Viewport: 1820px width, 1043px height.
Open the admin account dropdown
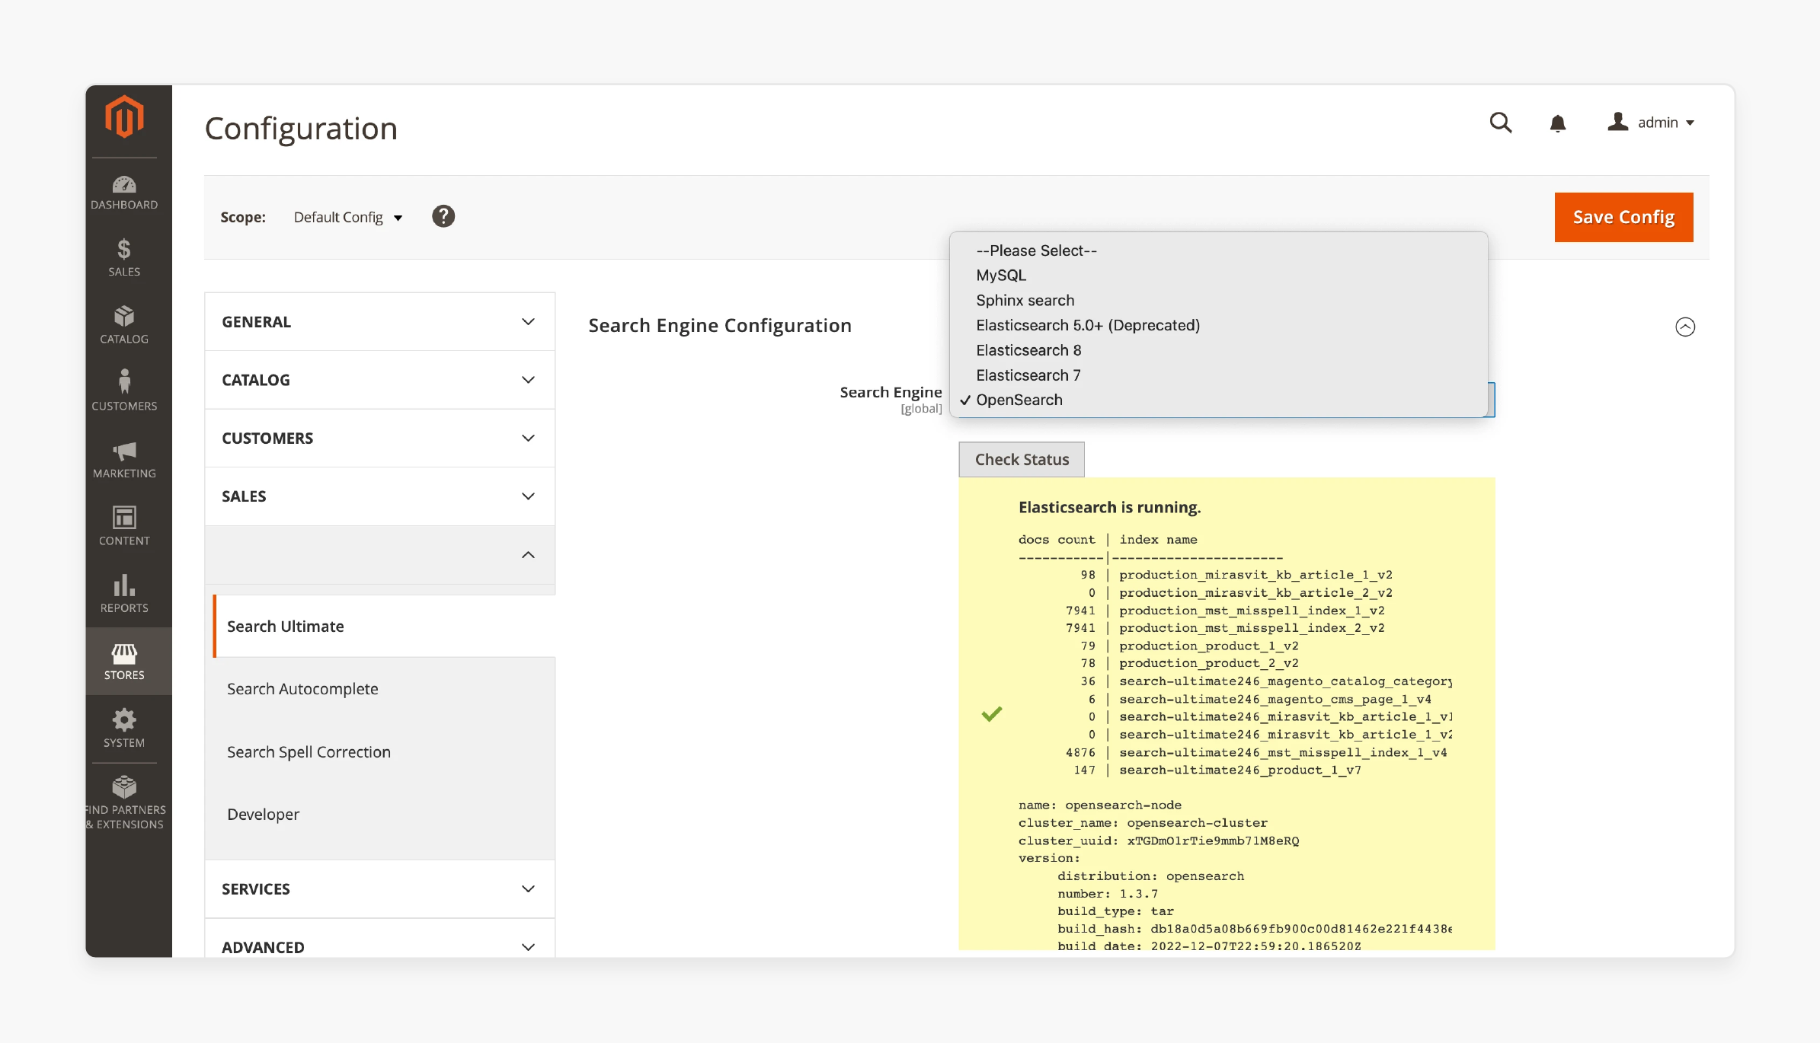pyautogui.click(x=1651, y=123)
